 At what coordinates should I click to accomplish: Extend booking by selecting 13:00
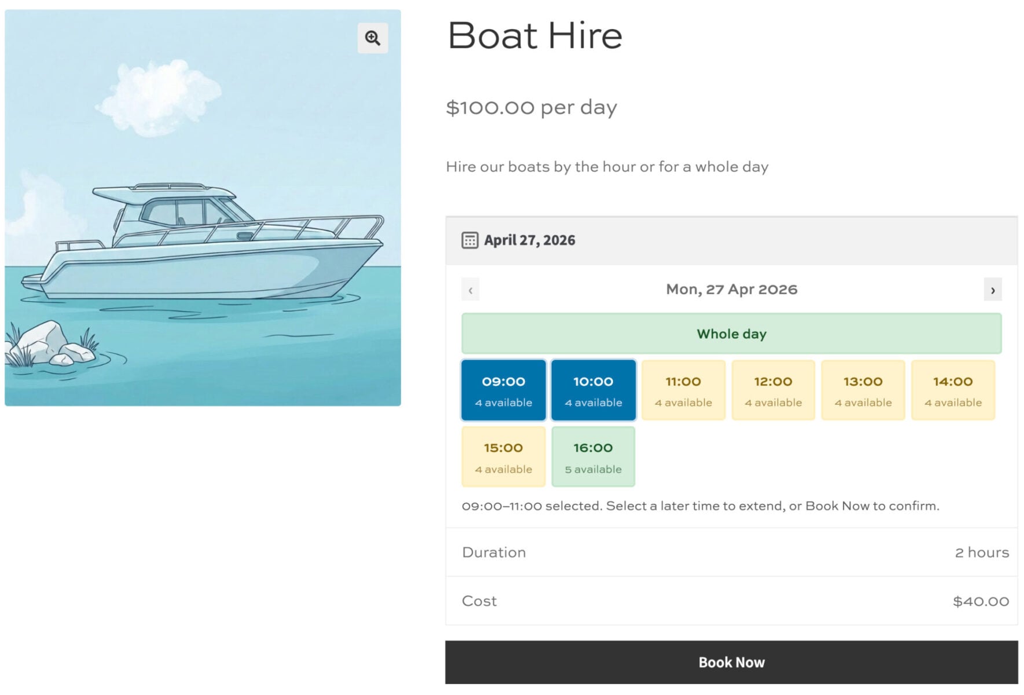[x=863, y=390]
